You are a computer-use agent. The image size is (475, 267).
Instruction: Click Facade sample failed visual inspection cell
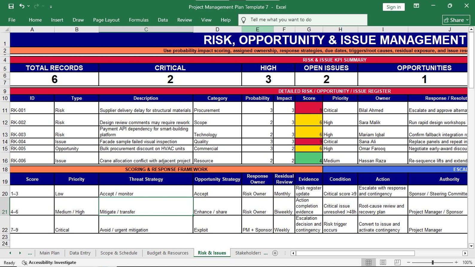coord(146,141)
